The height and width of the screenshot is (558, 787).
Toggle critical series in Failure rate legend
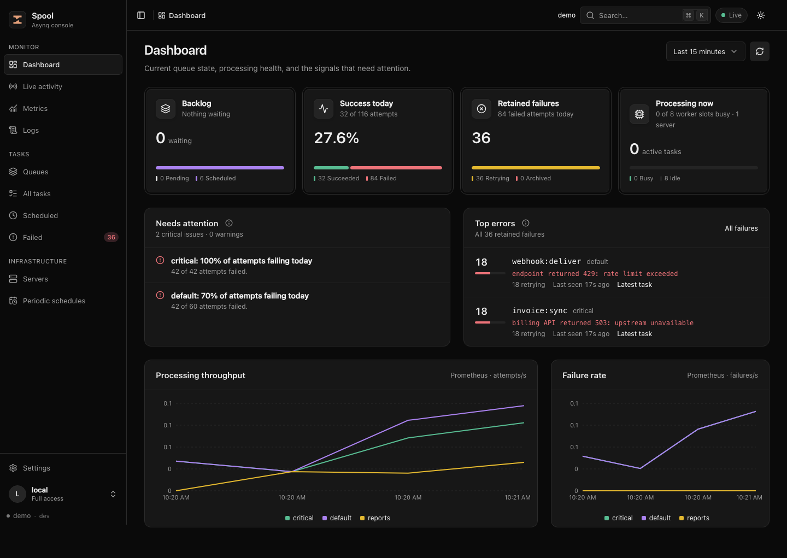click(619, 518)
